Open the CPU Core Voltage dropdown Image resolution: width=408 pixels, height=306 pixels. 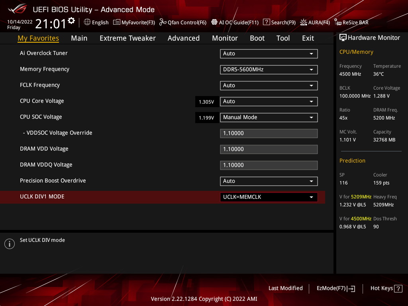(x=269, y=102)
